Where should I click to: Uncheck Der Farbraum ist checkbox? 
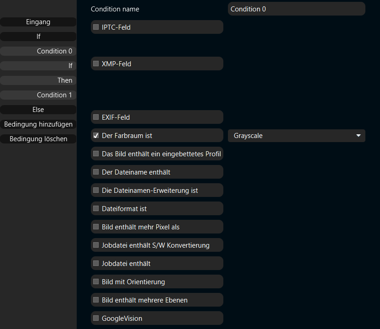[96, 135]
